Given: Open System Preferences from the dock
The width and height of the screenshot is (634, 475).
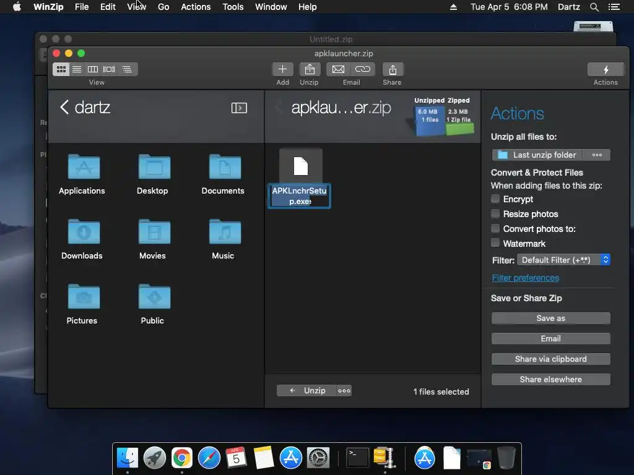Looking at the screenshot, I should coord(318,458).
